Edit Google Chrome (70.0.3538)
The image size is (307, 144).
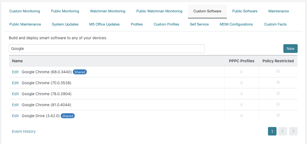point(15,83)
